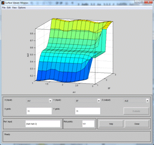The width and height of the screenshot is (154, 145).
Task: Click the Plot points field showing 101
Action: click(x=88, y=124)
